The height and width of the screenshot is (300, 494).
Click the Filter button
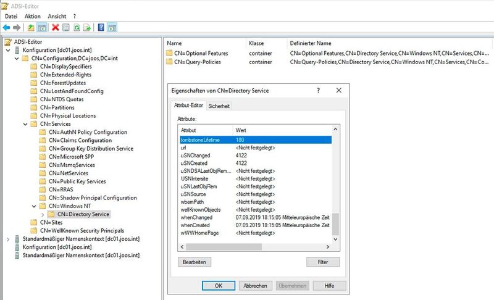[323, 262]
